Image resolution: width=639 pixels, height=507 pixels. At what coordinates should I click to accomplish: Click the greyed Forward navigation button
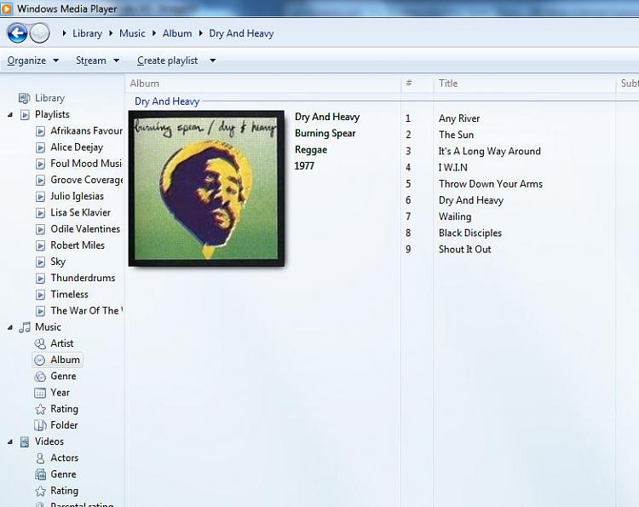(40, 33)
